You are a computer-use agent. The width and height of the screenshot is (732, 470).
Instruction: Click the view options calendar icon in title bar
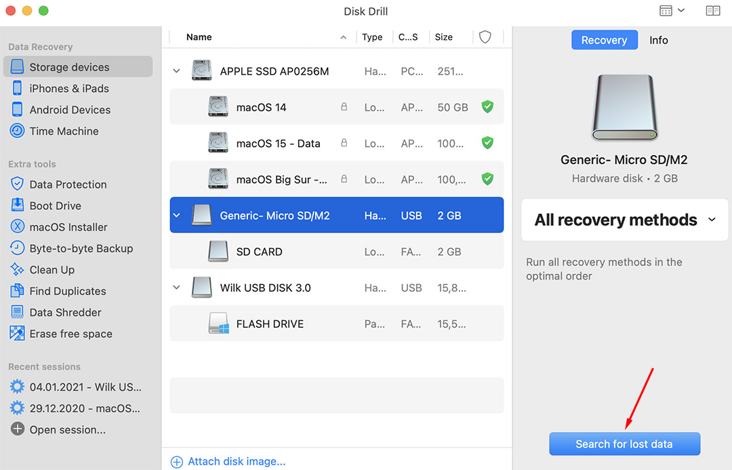click(x=666, y=11)
